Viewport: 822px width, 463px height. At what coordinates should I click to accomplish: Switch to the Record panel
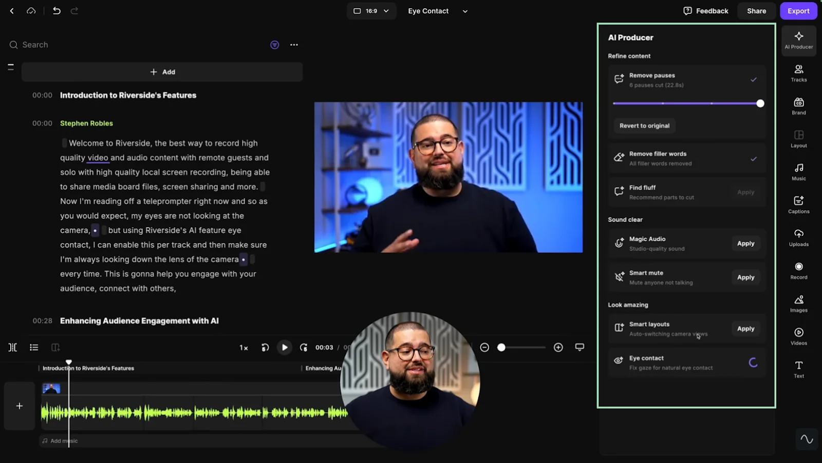click(798, 270)
